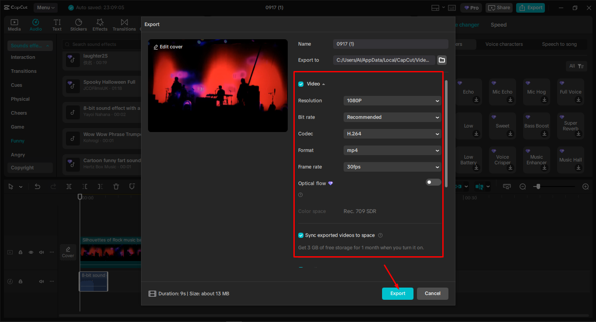Screen dimensions: 596x322
Task: Lock the 8-bit sound audio track
Action: coord(20,281)
